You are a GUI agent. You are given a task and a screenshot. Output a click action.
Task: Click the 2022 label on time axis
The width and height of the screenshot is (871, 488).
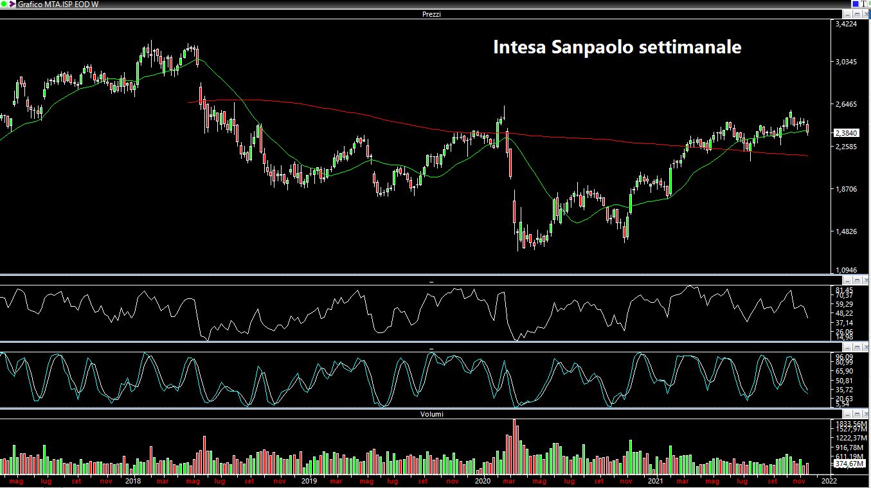829,480
